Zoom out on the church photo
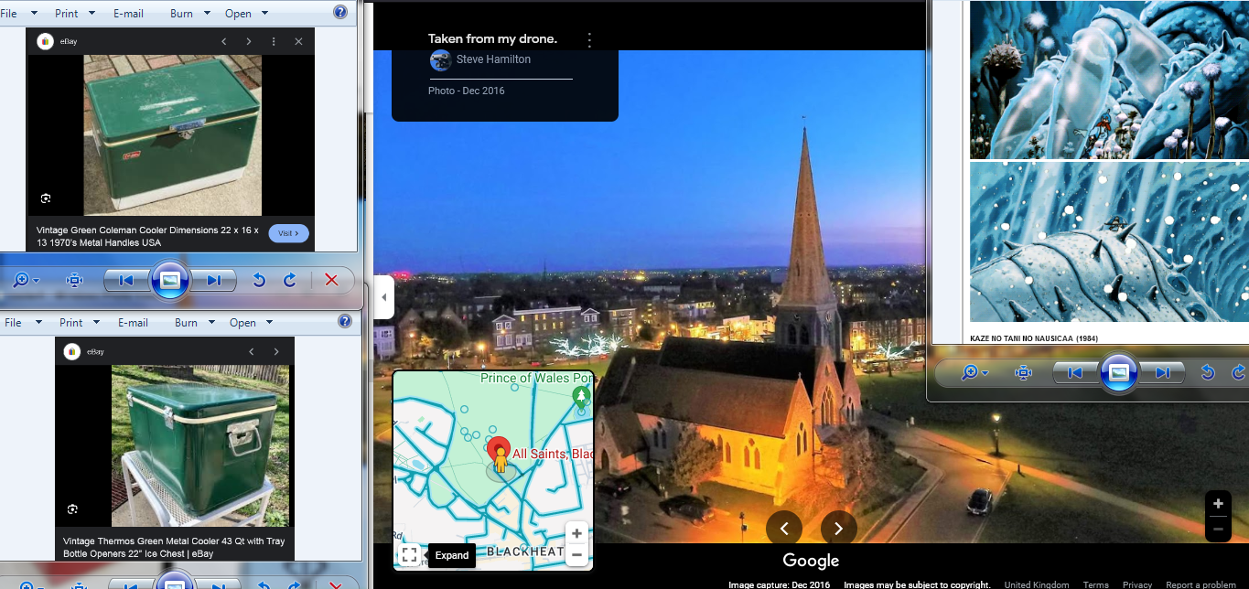The height and width of the screenshot is (589, 1249). click(1218, 530)
